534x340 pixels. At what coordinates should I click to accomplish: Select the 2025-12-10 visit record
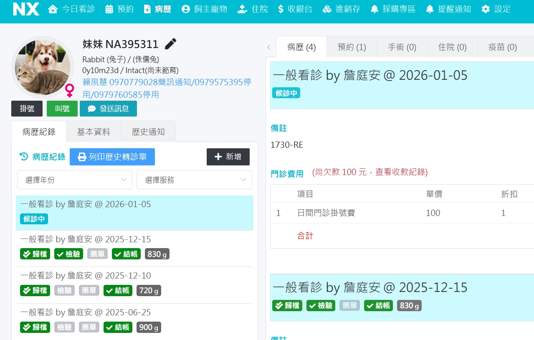coord(86,276)
